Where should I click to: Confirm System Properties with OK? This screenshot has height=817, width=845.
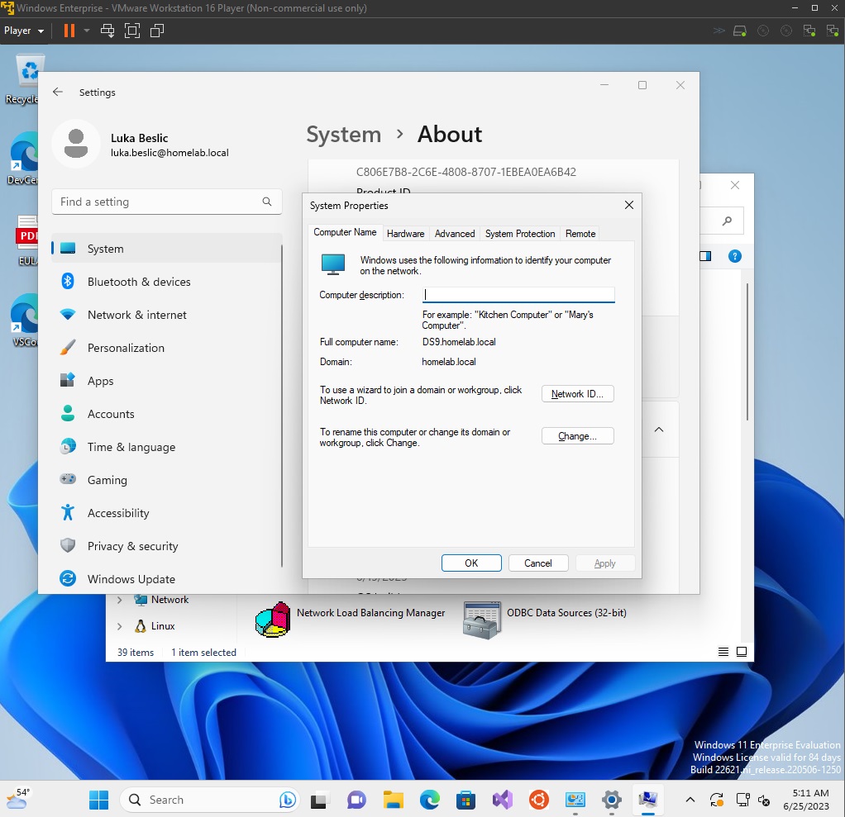click(471, 563)
